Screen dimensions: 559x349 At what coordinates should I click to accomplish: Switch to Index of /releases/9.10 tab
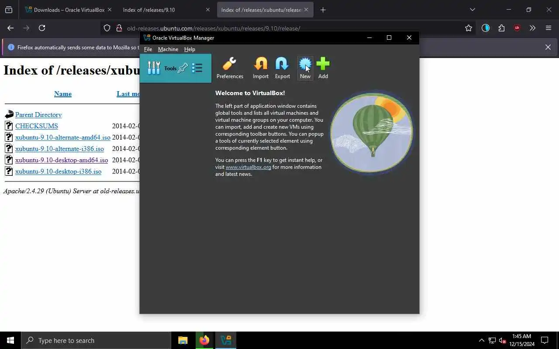click(x=162, y=10)
